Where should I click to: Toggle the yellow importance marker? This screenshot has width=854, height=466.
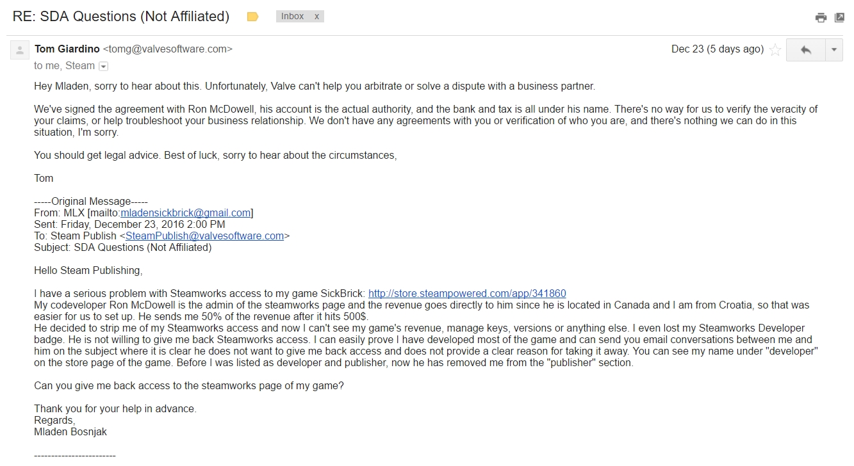click(x=252, y=17)
